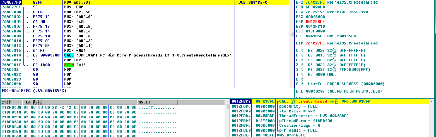Viewport: 436px width, 137px height.
Task: Select the PUSH [ARG.1] instruction
Action: 78,45
